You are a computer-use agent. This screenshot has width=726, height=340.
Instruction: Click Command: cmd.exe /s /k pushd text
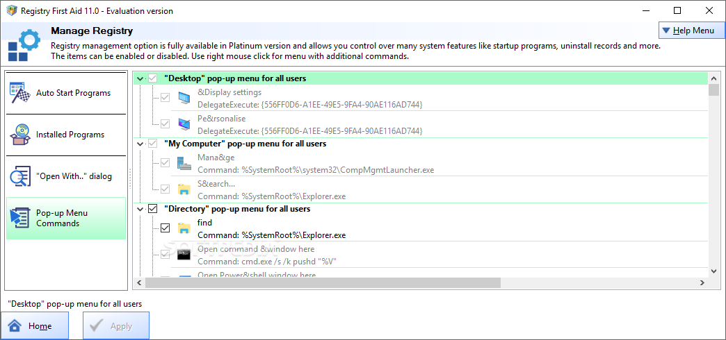click(267, 262)
